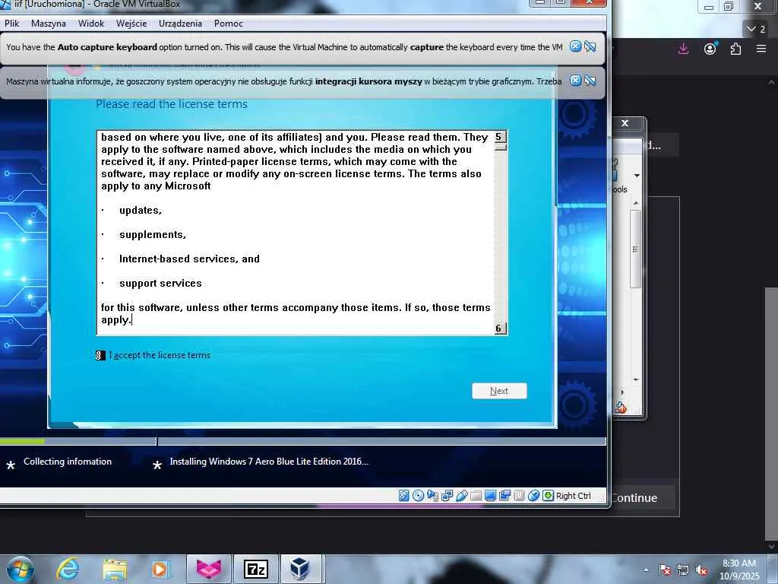778x584 pixels.
Task: Dismiss the mouse cursor integration notification
Action: (575, 81)
